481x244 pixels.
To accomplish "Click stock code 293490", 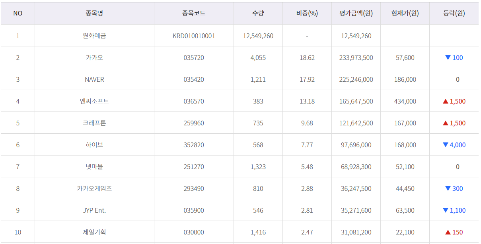I will [x=194, y=188].
